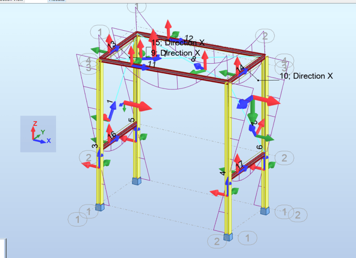Select the blue support under column 6
This screenshot has width=356, height=258.
tap(265, 210)
